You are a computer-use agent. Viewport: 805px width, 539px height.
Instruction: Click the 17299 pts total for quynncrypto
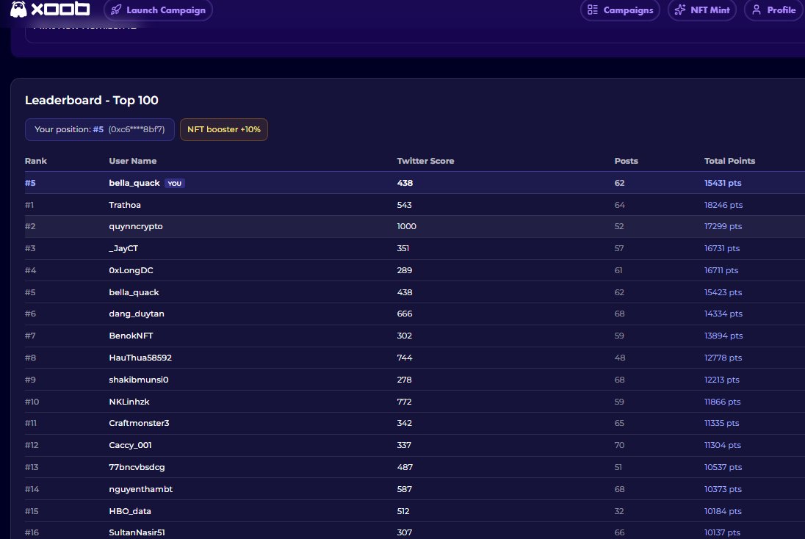coord(723,226)
